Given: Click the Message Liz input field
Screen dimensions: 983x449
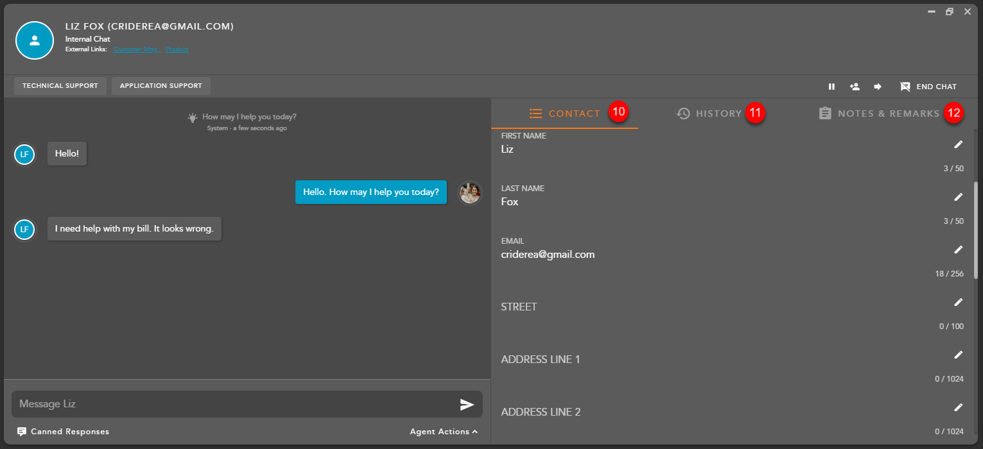Looking at the screenshot, I should tap(231, 404).
